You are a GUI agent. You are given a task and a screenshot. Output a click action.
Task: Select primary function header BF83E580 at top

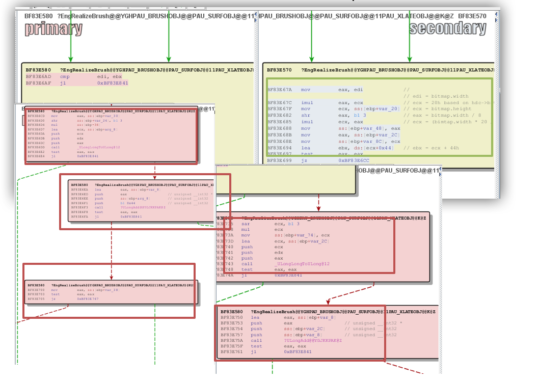click(x=38, y=16)
